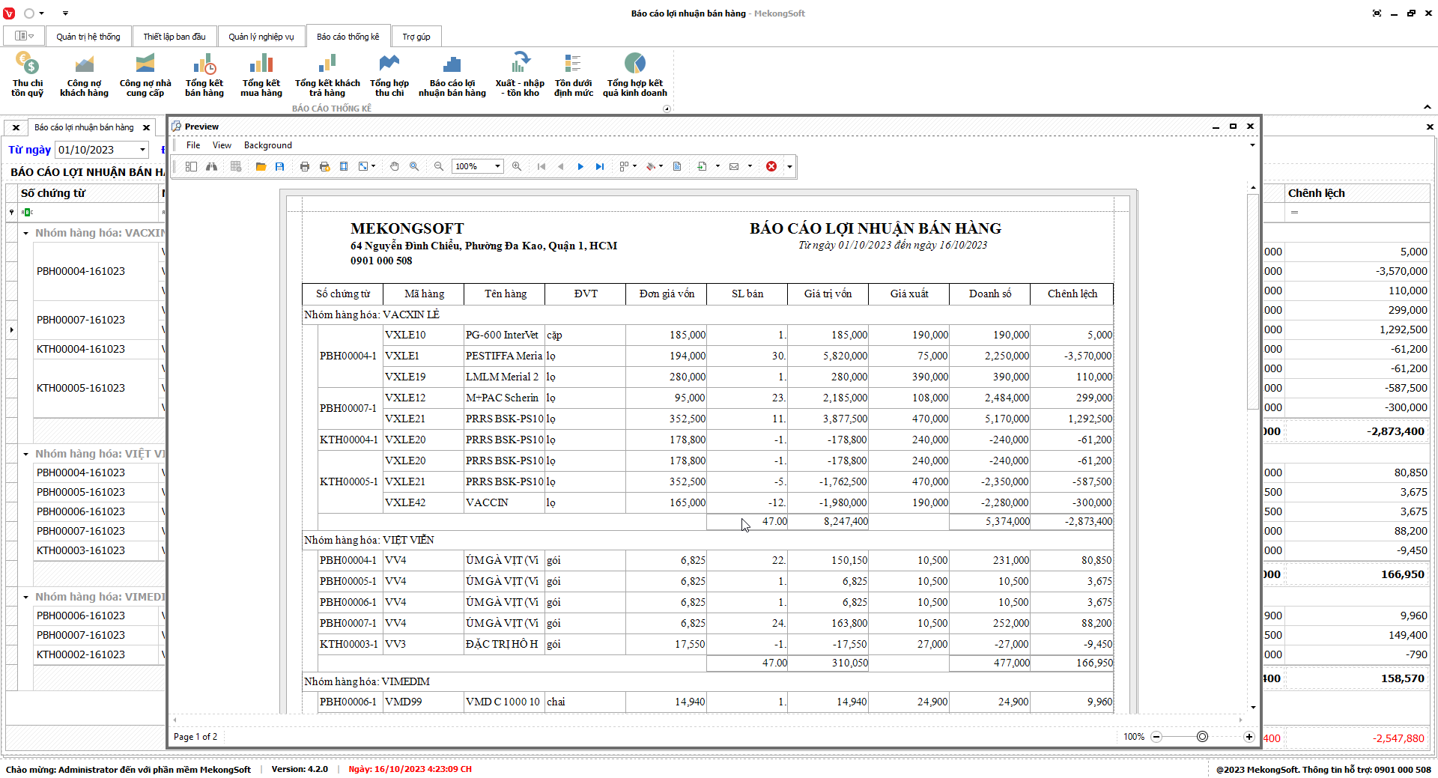Open the File menu in Preview
1438x778 pixels.
click(193, 145)
